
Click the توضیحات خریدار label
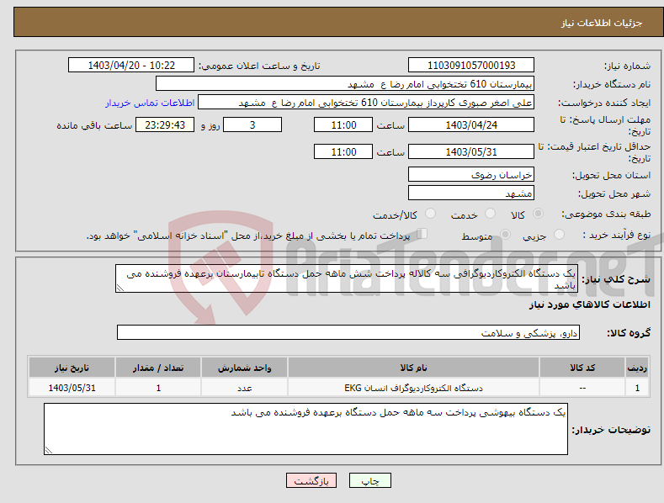[611, 430]
